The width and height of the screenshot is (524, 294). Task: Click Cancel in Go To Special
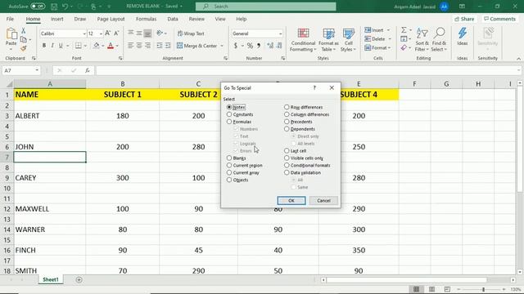point(323,201)
